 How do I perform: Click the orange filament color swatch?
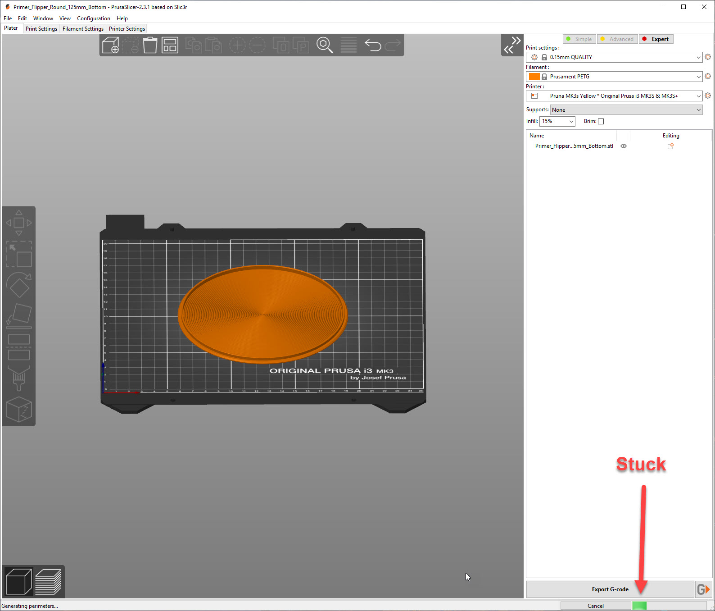click(534, 77)
